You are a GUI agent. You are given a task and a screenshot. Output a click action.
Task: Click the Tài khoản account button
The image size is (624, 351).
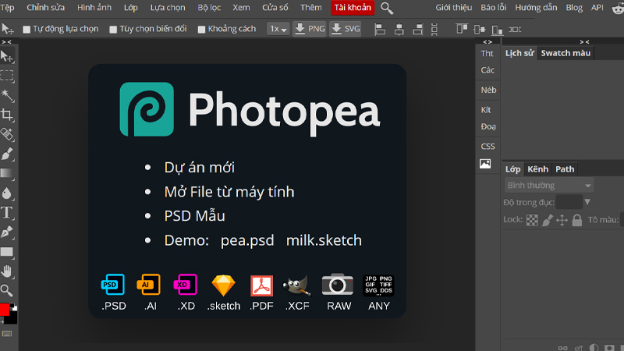353,8
